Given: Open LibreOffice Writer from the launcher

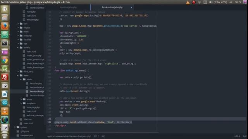Looking at the screenshot, I should [x=5, y=94].
